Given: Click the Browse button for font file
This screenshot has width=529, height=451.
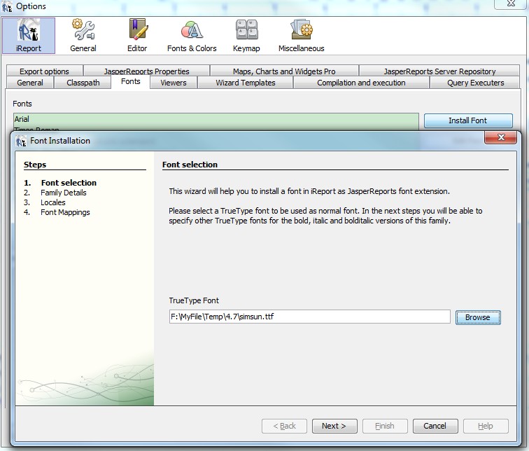Looking at the screenshot, I should [x=478, y=317].
